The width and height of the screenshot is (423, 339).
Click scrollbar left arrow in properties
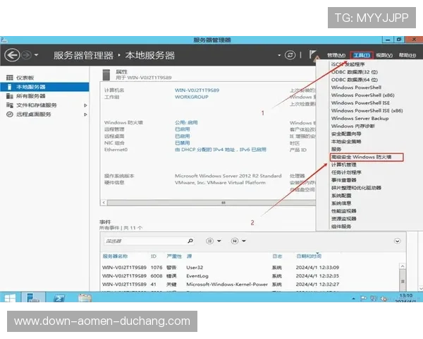click(104, 203)
